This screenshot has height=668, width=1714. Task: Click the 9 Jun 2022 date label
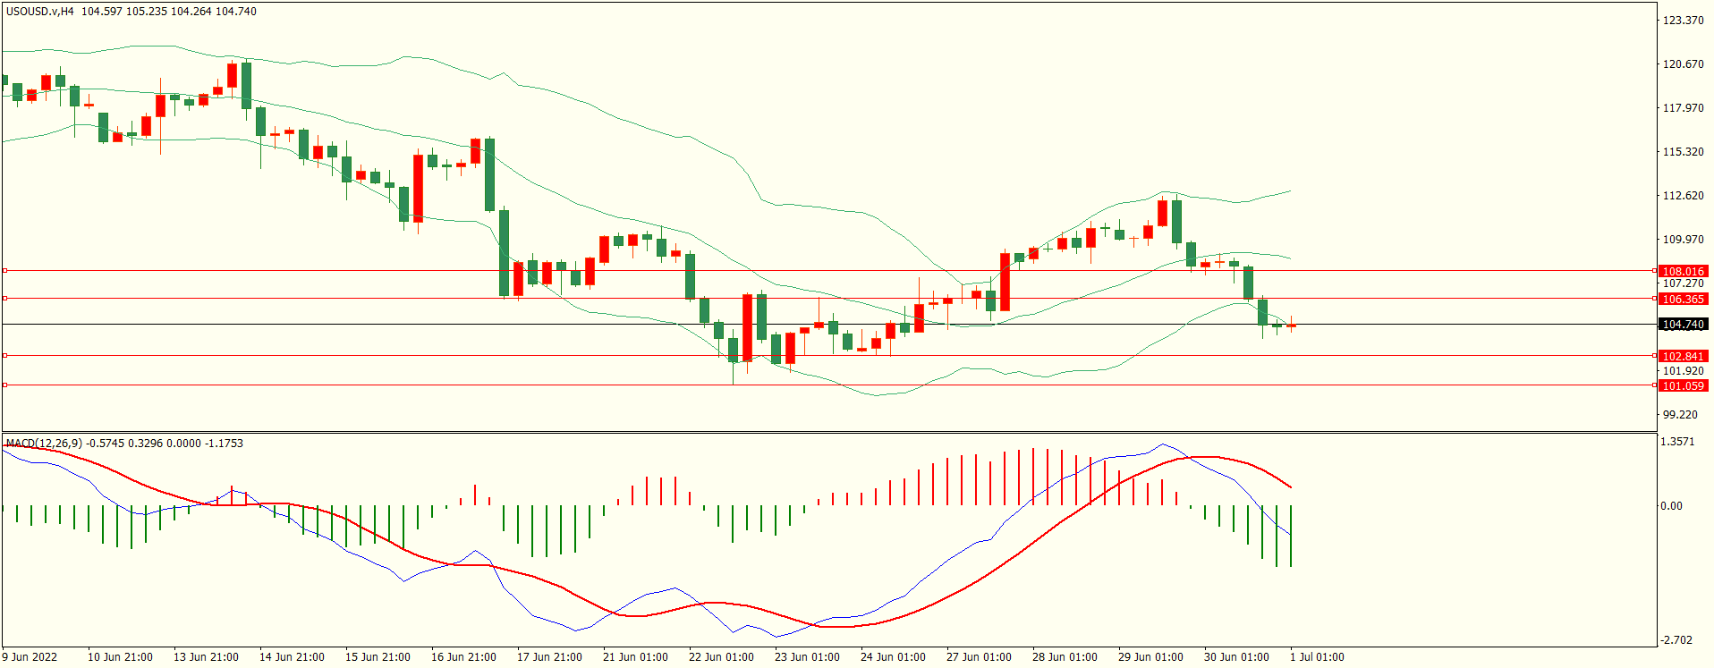tap(30, 656)
